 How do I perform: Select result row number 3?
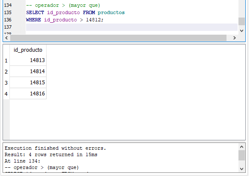(6, 83)
